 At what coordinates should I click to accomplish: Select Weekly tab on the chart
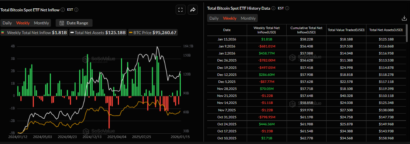(x=23, y=23)
